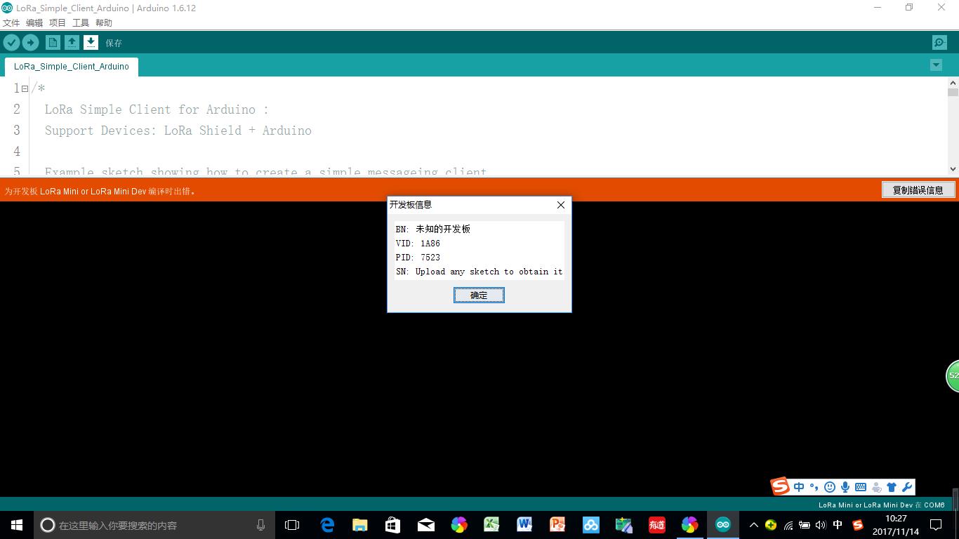Screen dimensions: 959x539
Task: Click the editor scrollbar up arrow
Action: [x=953, y=83]
